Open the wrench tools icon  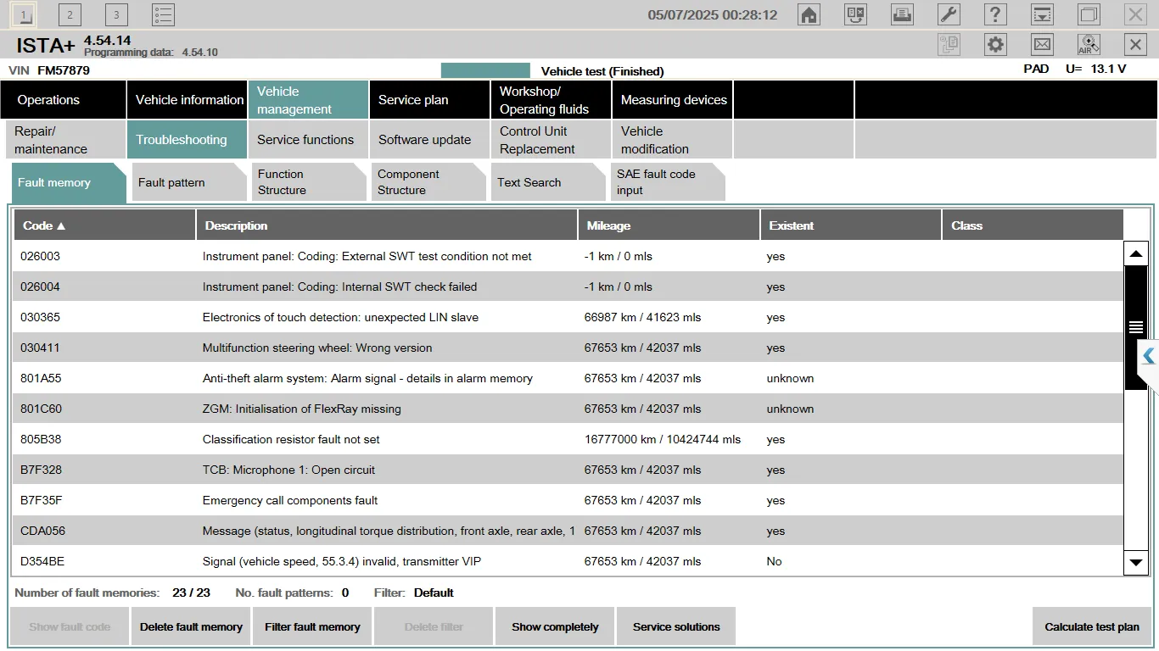949,14
